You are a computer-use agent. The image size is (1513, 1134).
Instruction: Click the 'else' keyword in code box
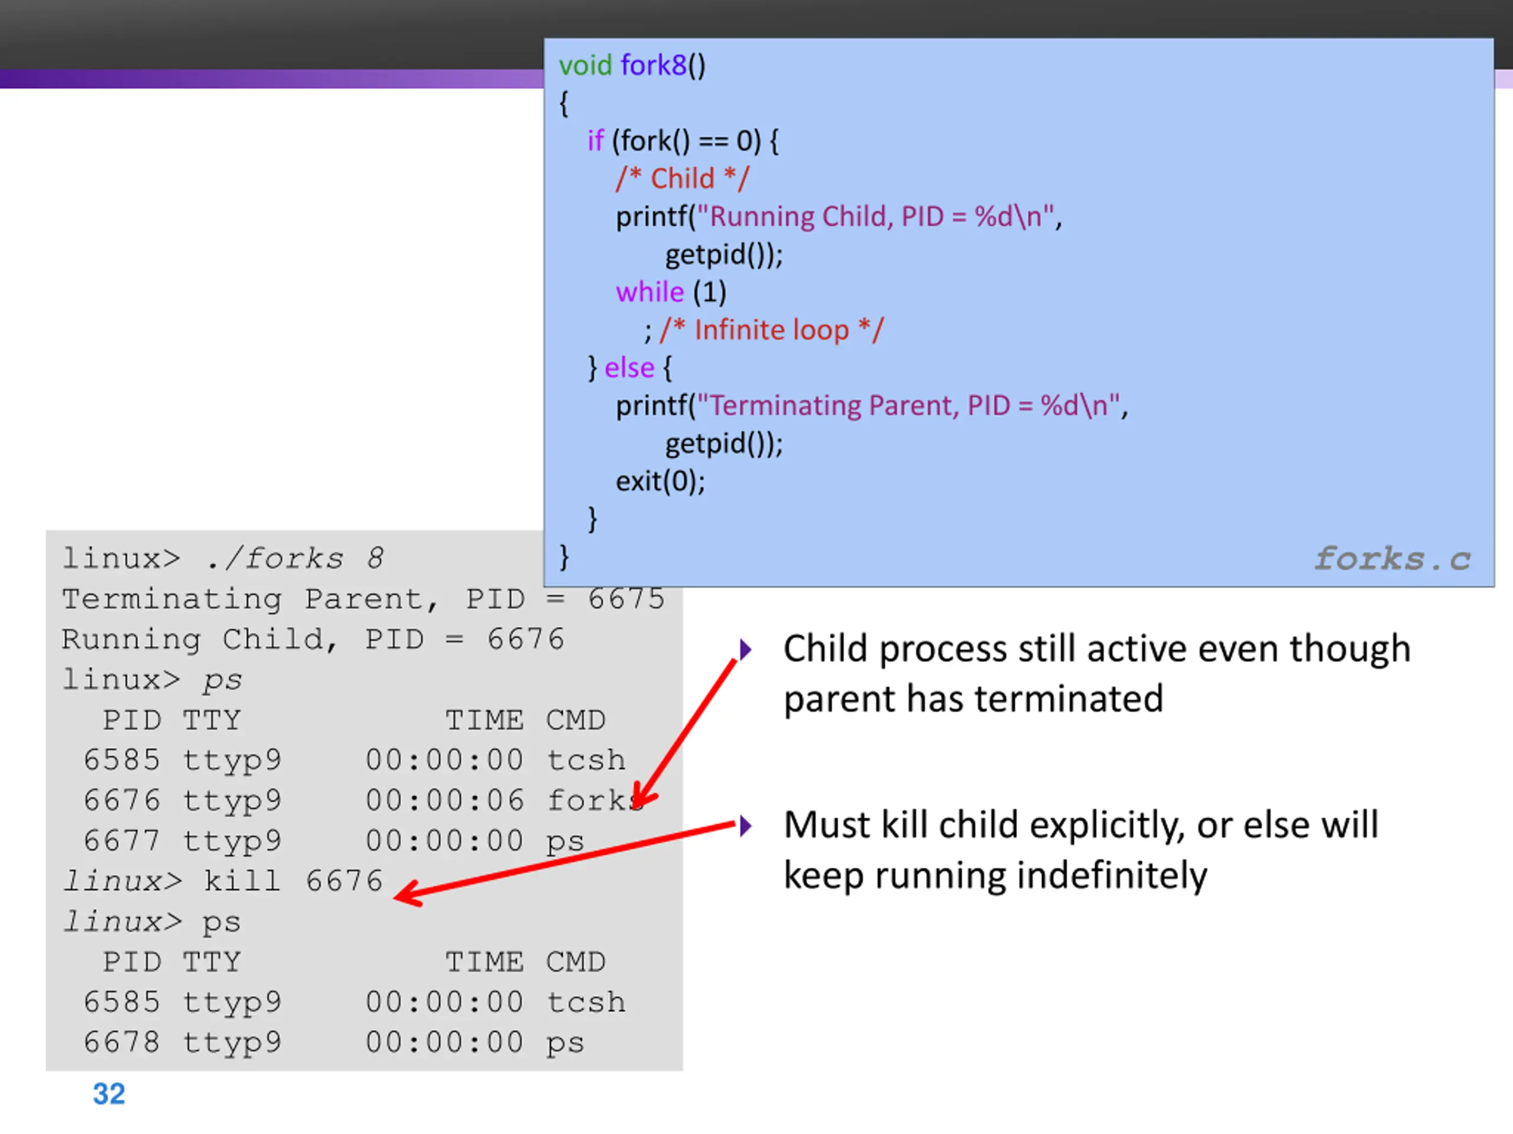point(629,368)
